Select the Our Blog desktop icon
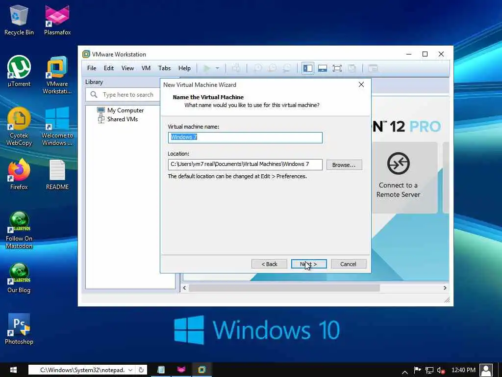The height and width of the screenshot is (377, 502). tap(19, 278)
